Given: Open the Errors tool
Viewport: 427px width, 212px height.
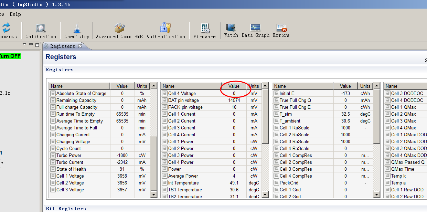Looking at the screenshot, I should (281, 30).
